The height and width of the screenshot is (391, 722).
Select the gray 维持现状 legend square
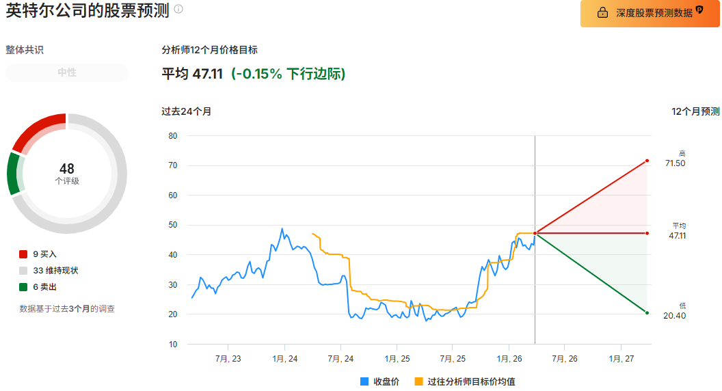(x=23, y=271)
